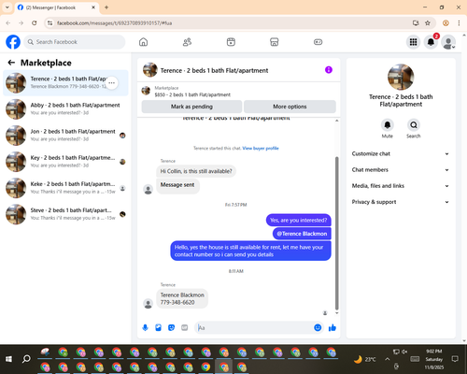
Task: Open Marketplace listing $850 2 beds link
Action: [192, 94]
